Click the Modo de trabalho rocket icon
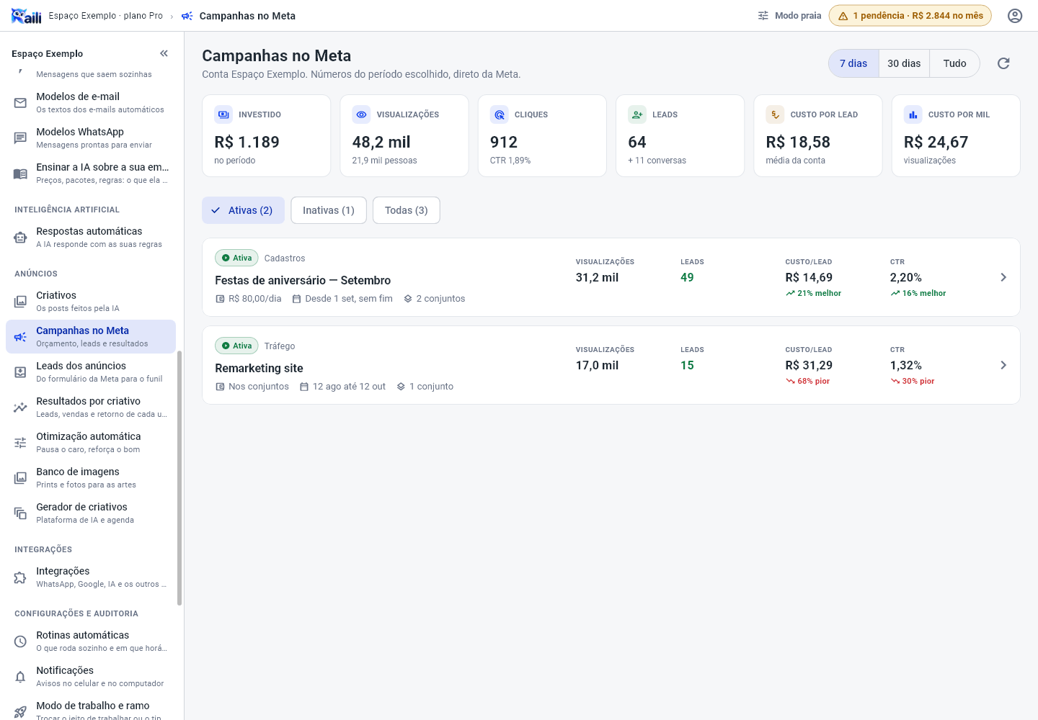This screenshot has width=1038, height=720. 20,711
